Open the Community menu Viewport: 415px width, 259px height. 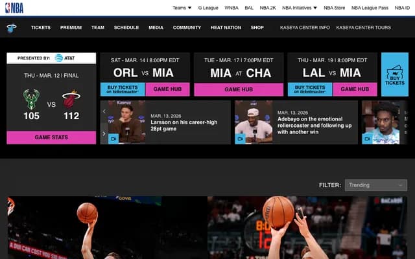pyautogui.click(x=187, y=27)
